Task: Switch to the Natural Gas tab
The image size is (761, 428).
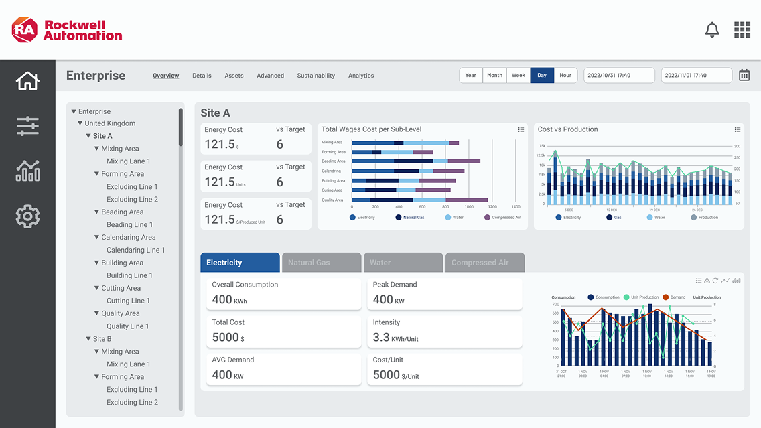Action: (x=322, y=263)
